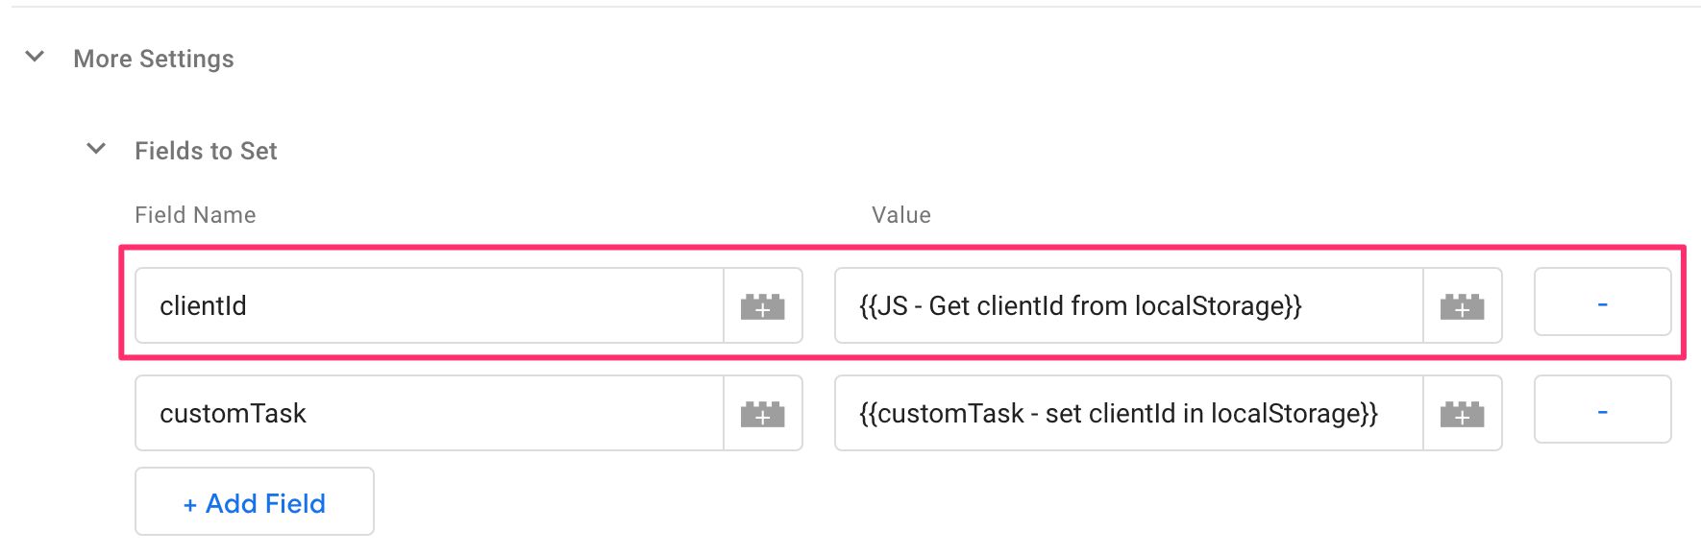Click the pink highlight border around clientId row
This screenshot has height=555, width=1701.
click(902, 248)
